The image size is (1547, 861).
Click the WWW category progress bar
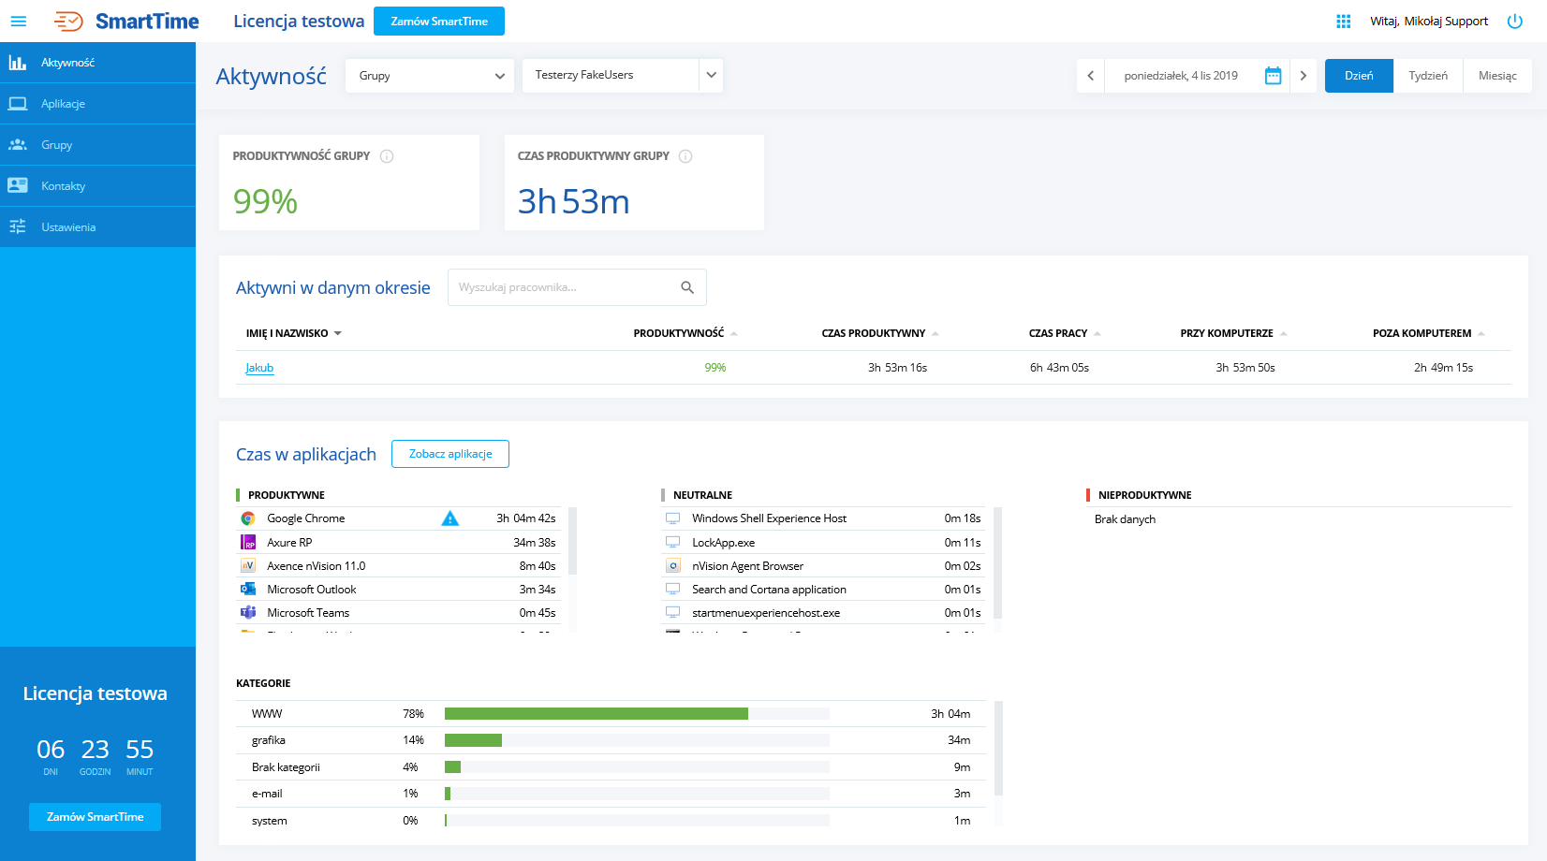click(x=597, y=714)
